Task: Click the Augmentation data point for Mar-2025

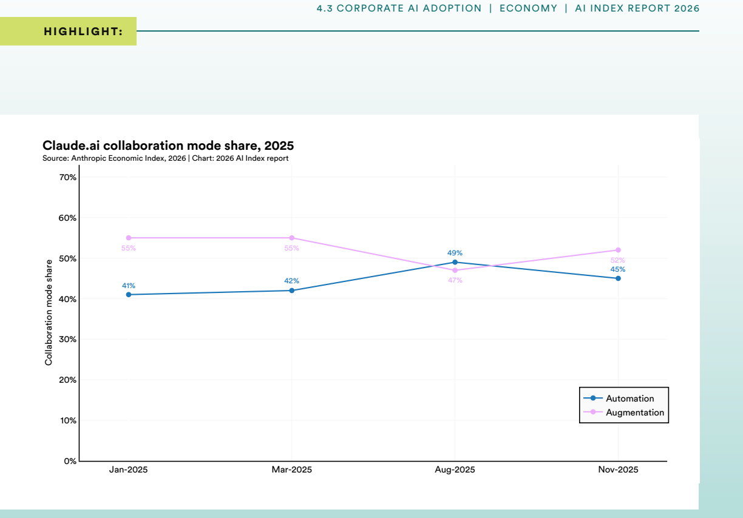Action: tap(292, 238)
